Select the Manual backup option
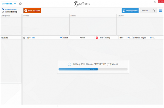 point(3,12)
